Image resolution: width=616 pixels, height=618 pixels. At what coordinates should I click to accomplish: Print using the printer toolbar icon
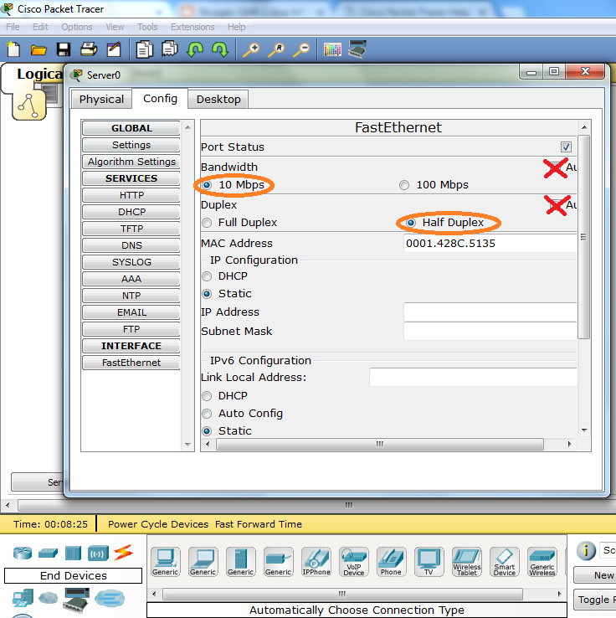tap(89, 49)
